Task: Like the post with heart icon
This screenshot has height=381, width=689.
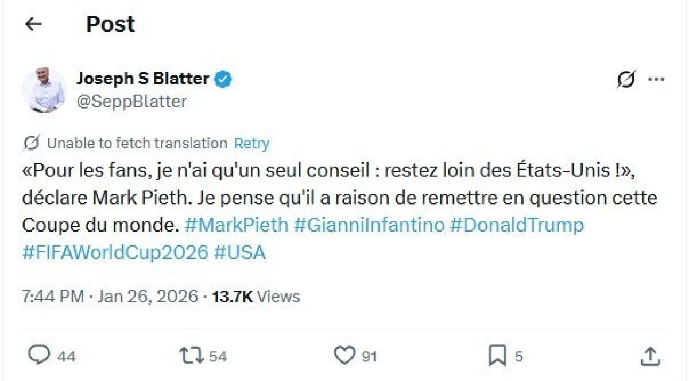Action: click(x=344, y=356)
